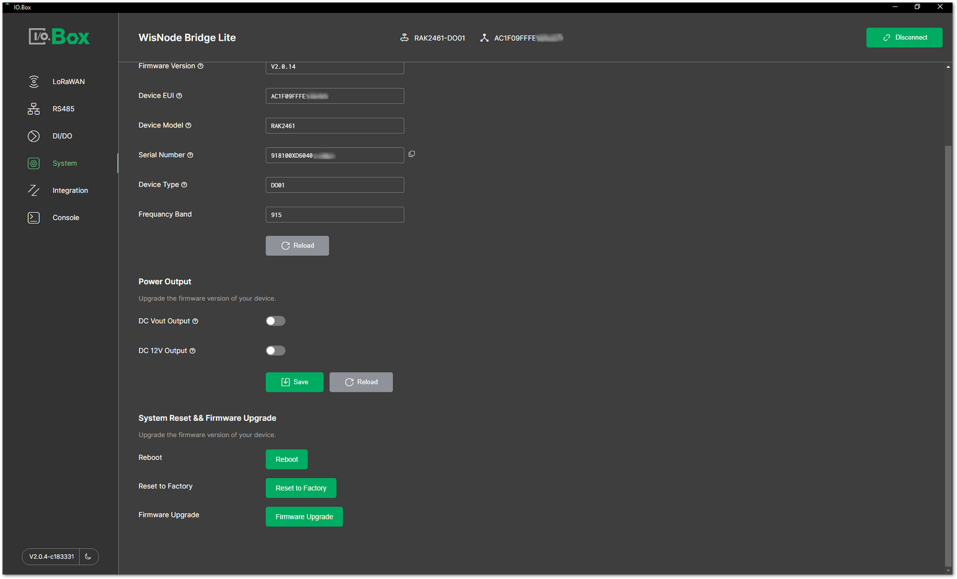The image size is (957, 579).
Task: Click help icon next to Device EUI
Action: tap(179, 96)
